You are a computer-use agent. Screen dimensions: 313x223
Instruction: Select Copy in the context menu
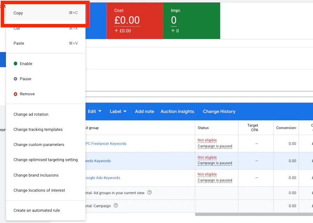(46, 13)
